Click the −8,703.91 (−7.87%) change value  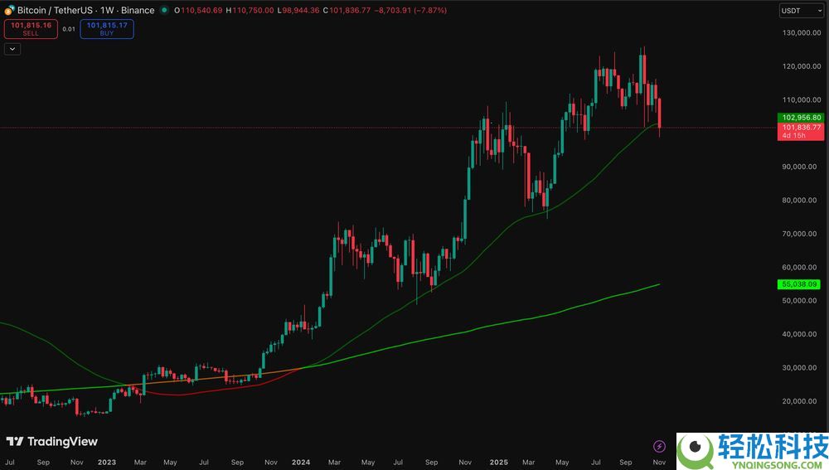(x=411, y=10)
